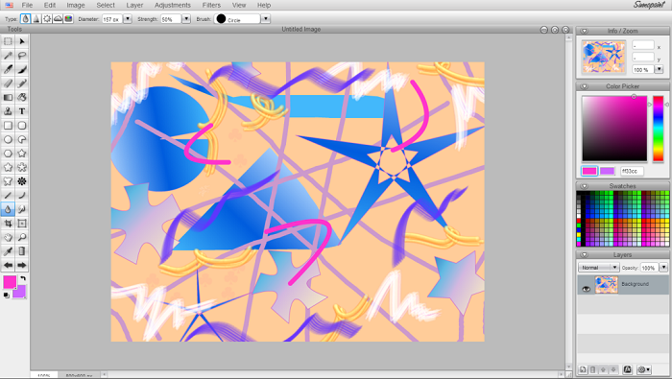Viewport: 672px width, 379px height.
Task: Open the Edit menu
Action: coord(50,5)
